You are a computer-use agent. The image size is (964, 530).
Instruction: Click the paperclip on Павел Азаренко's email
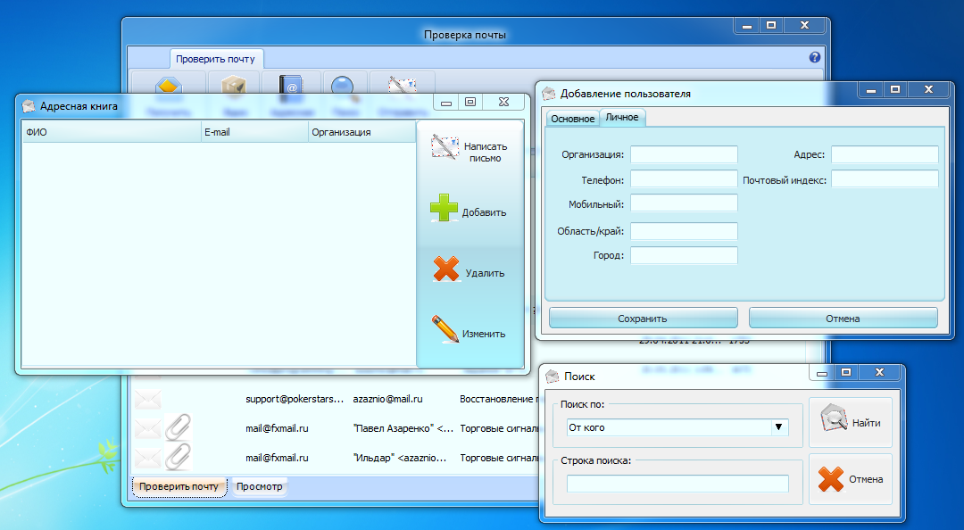point(178,428)
